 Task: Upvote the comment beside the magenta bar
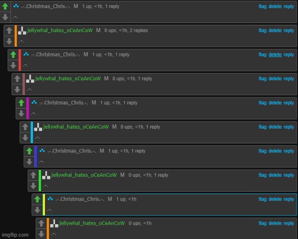pyautogui.click(x=21, y=103)
